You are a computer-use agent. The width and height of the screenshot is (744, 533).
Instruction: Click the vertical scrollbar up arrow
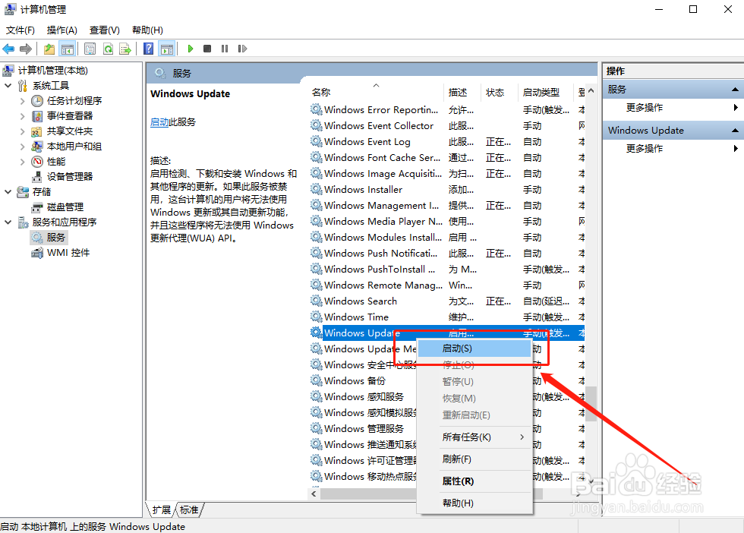pyautogui.click(x=591, y=90)
